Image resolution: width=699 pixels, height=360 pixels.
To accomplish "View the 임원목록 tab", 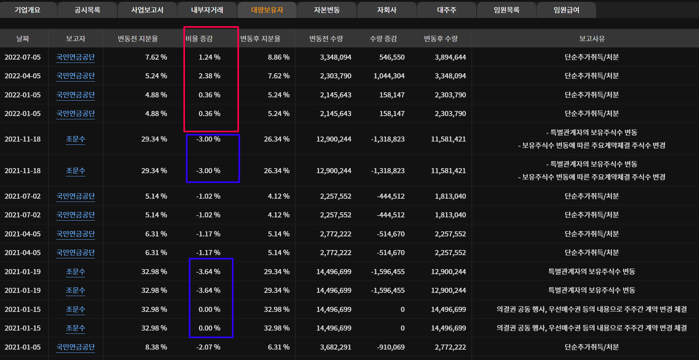I will pos(507,10).
